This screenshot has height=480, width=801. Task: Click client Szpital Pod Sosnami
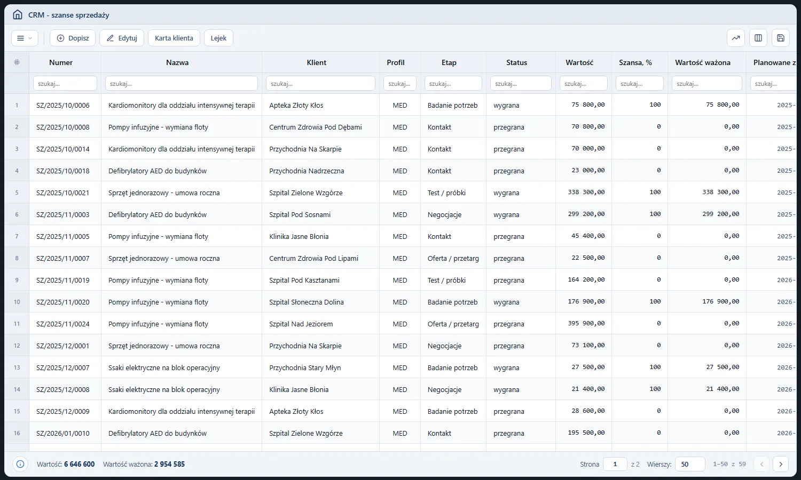point(300,214)
